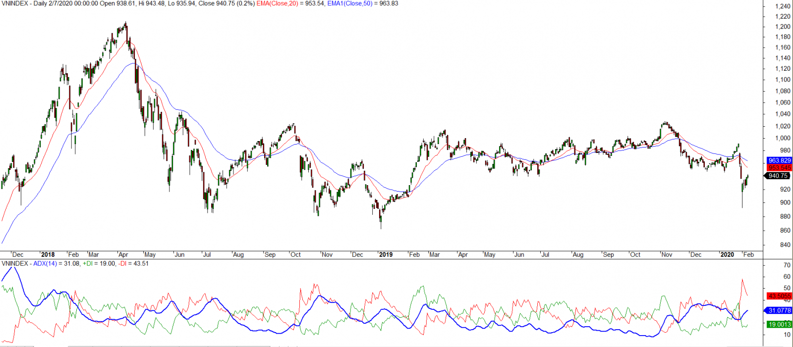Click the 2018 year marker on time axis
The width and height of the screenshot is (793, 347).
coord(48,254)
